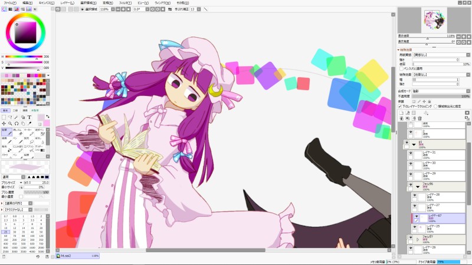This screenshot has height=265, width=472.
Task: Open the キャンバス(C) menu
Action: (x=47, y=3)
